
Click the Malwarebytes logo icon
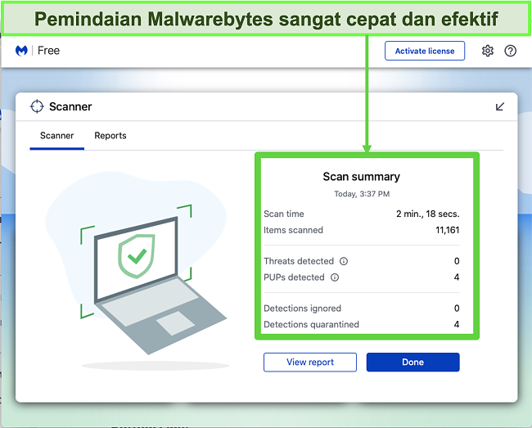(21, 51)
